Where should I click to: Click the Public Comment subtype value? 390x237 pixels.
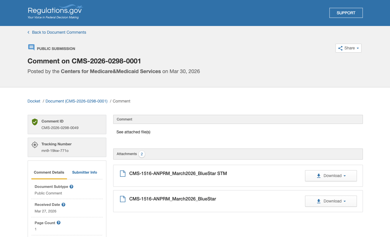click(48, 193)
